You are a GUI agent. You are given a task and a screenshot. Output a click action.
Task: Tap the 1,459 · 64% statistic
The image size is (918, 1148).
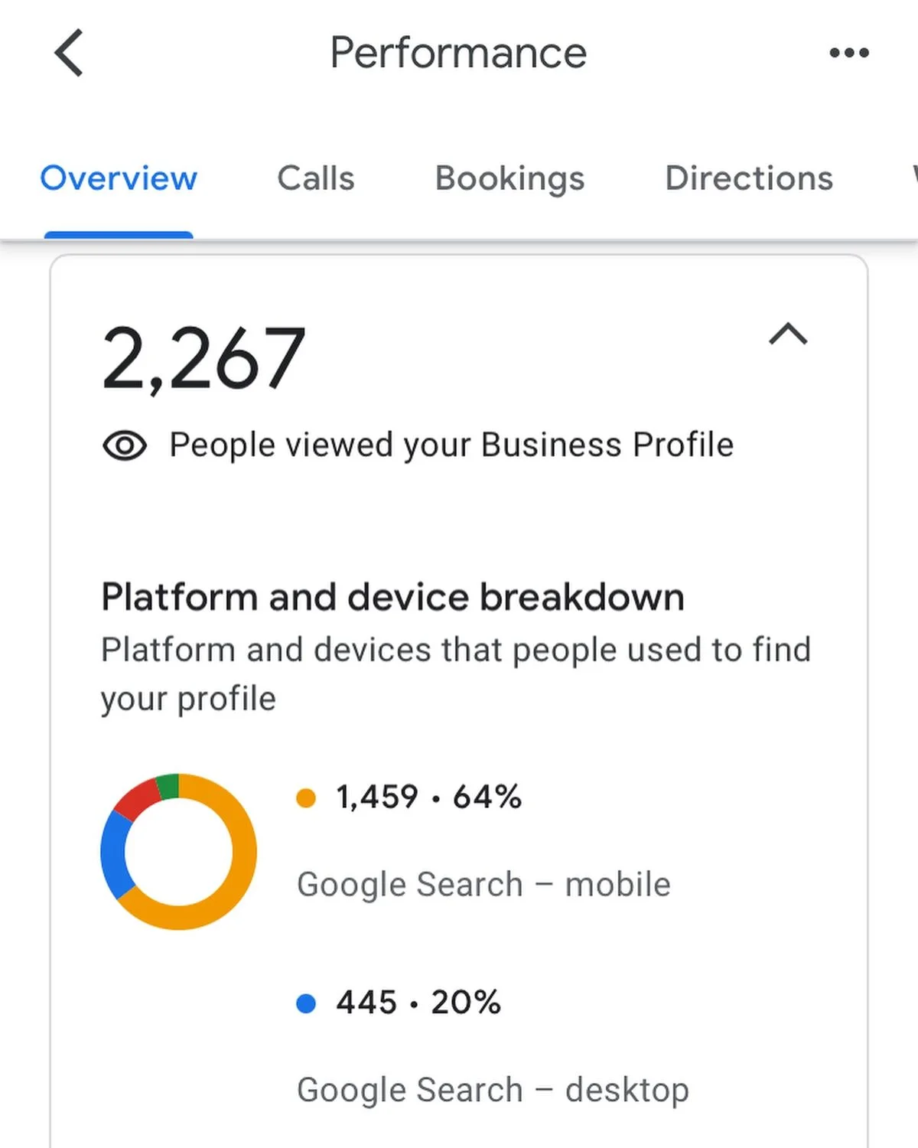(428, 797)
